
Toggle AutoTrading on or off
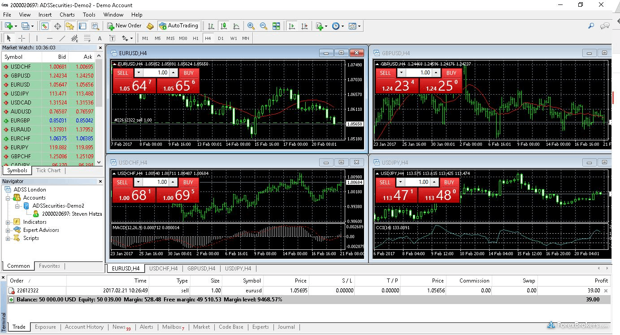[x=179, y=26]
